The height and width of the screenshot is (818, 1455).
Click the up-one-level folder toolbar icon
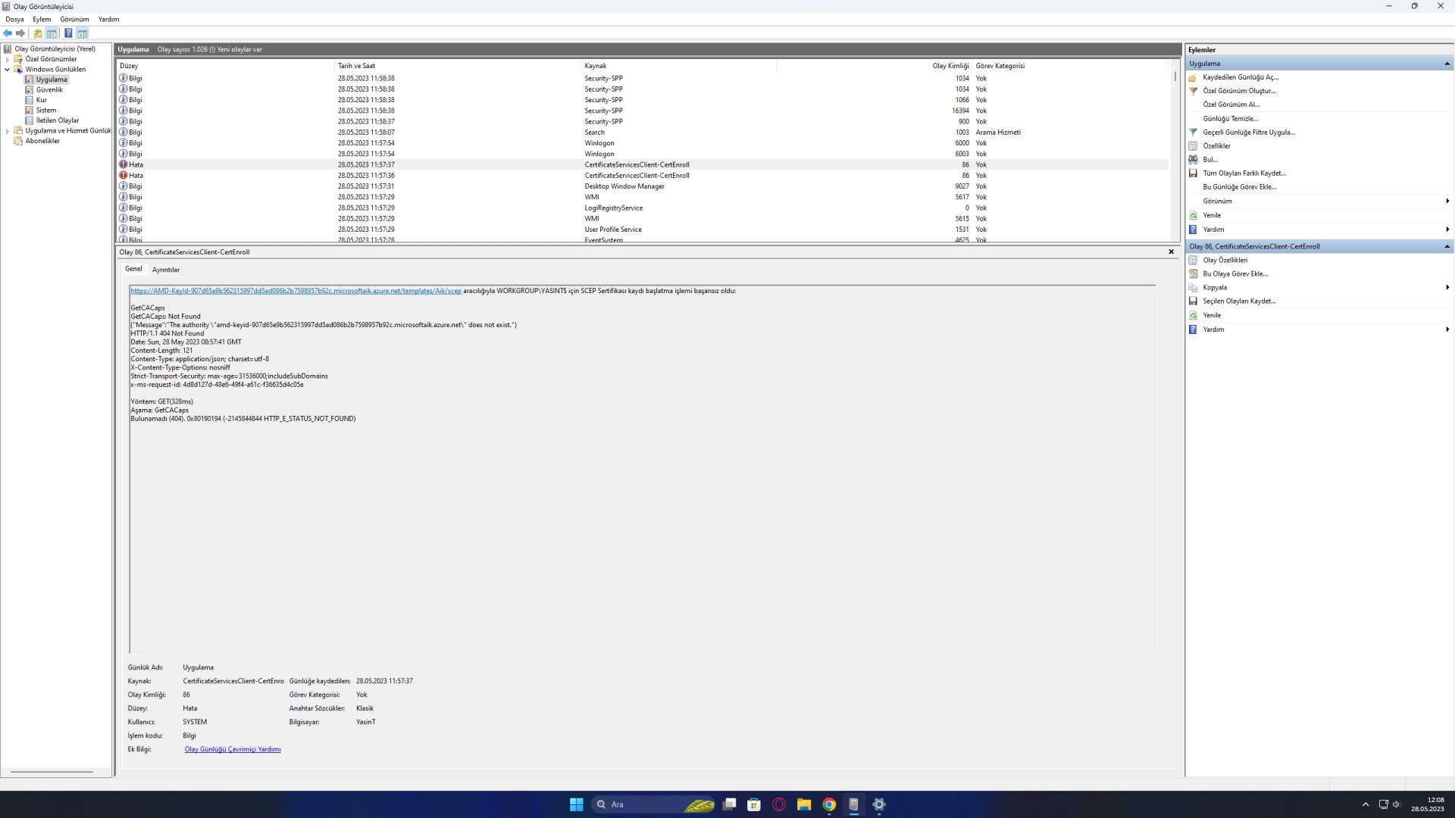[x=38, y=33]
